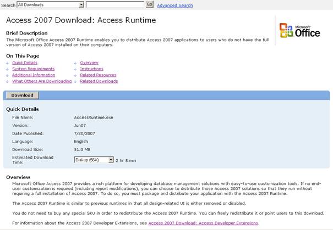
Task: Select the estimated time 2 hr 5 min
Action: coord(125,160)
